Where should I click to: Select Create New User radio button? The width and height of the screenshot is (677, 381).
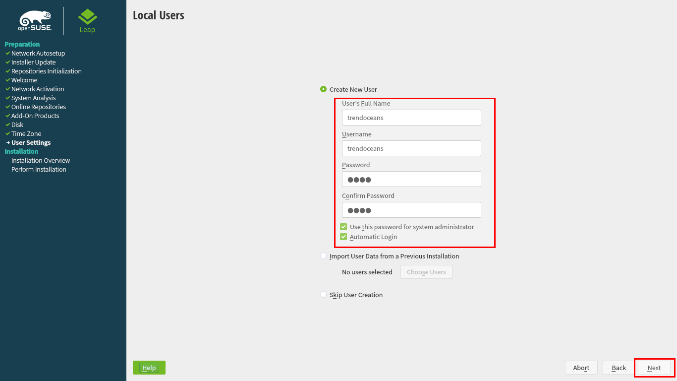coord(324,89)
